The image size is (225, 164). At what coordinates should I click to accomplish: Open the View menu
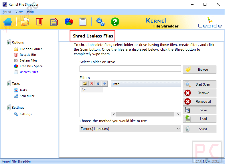point(19,12)
